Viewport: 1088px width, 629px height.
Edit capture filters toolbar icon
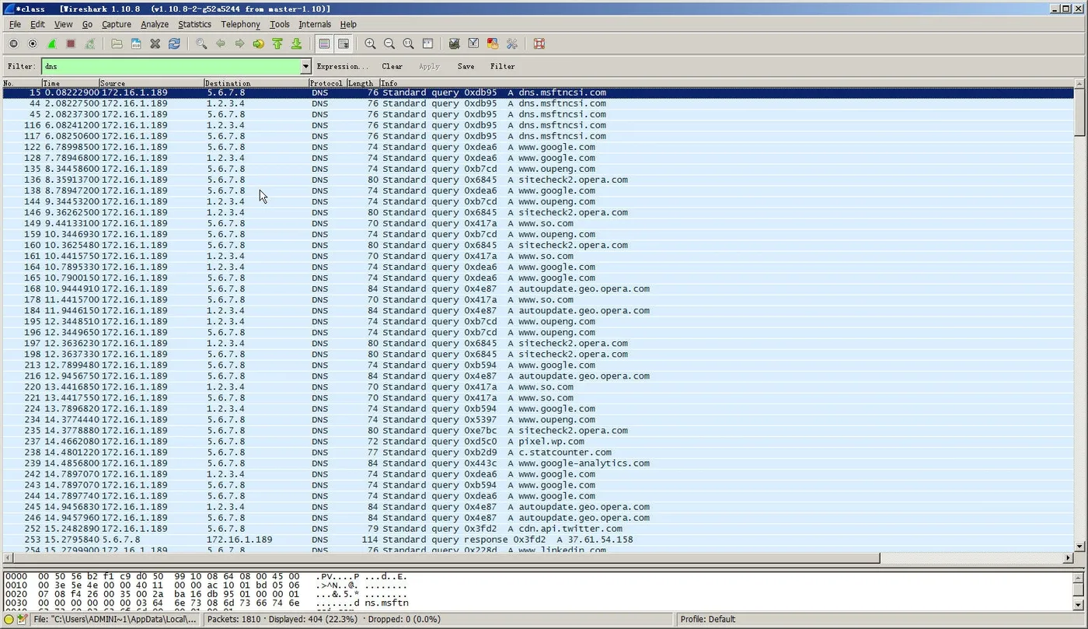[x=455, y=44]
